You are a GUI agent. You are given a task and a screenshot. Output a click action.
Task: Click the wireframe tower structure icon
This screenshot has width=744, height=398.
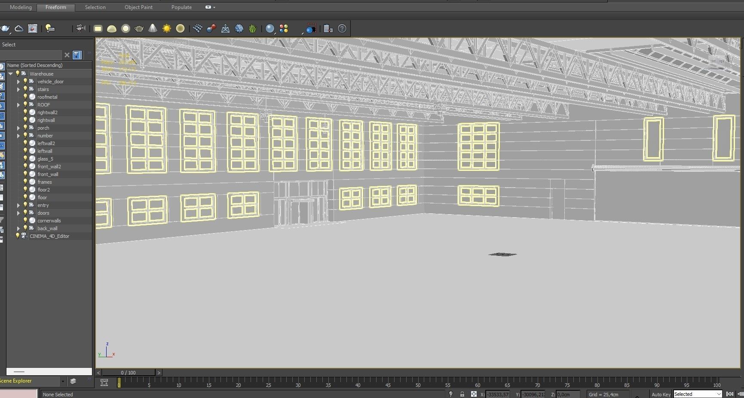225,29
